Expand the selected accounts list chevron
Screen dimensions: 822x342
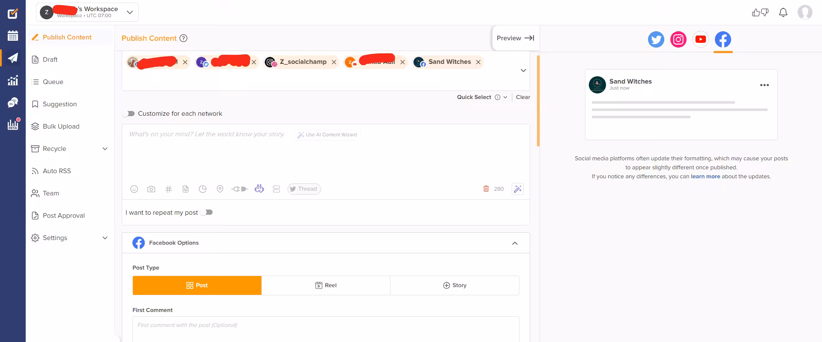click(523, 70)
